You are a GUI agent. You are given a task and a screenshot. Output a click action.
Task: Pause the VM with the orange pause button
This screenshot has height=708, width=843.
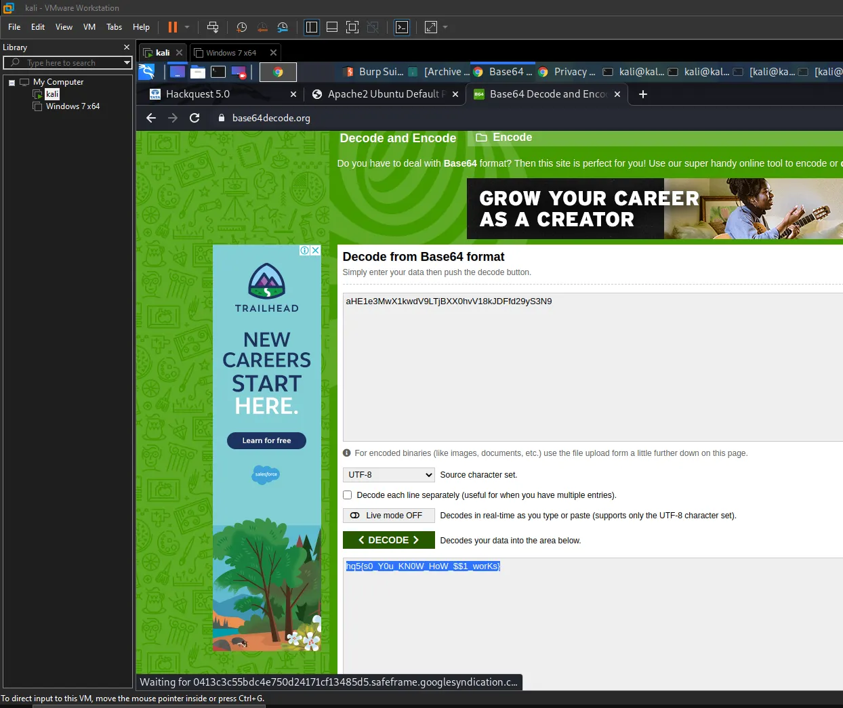point(173,27)
